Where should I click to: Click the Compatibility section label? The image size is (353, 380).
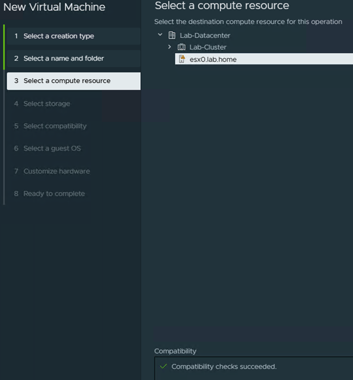(175, 351)
